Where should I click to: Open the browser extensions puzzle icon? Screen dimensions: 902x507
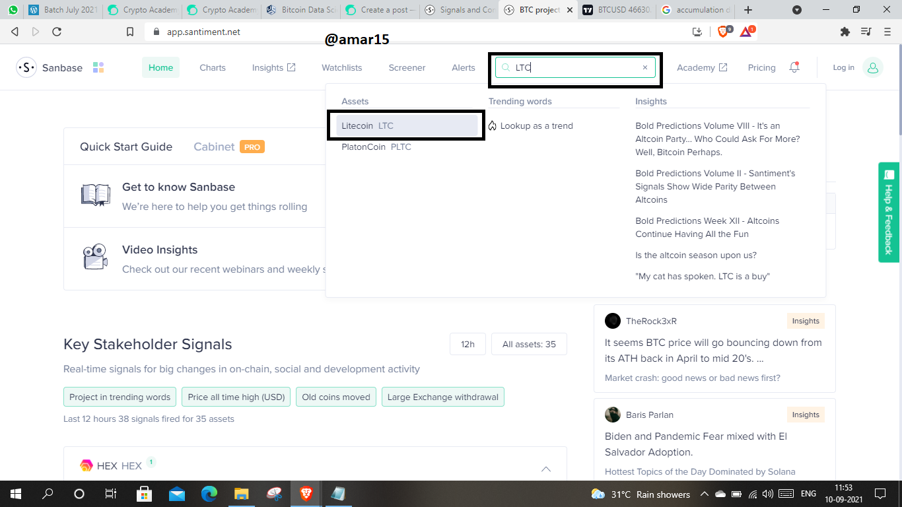[845, 32]
